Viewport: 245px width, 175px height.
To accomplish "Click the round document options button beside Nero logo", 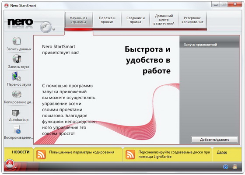I will 45,27.
